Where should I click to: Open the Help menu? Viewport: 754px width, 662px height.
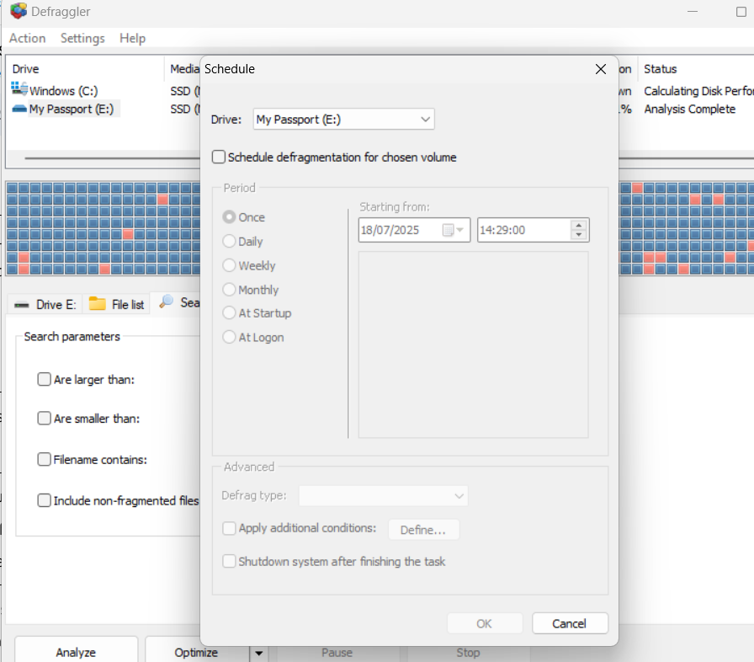[x=132, y=38]
